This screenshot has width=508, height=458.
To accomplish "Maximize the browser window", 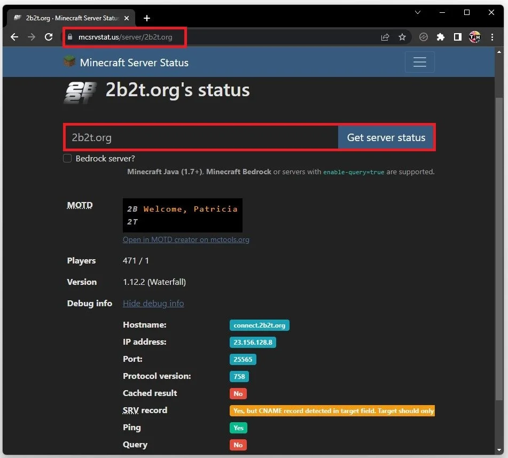I will 466,13.
